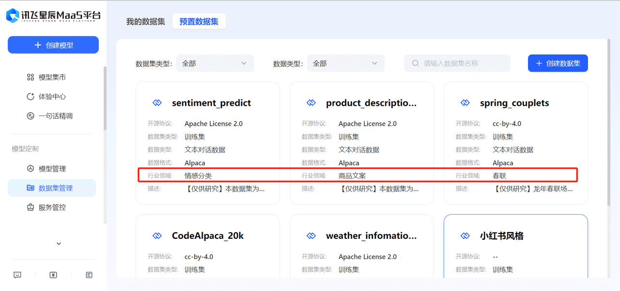Switch to the 我的数据集 tab
This screenshot has width=620, height=291.
pos(145,22)
